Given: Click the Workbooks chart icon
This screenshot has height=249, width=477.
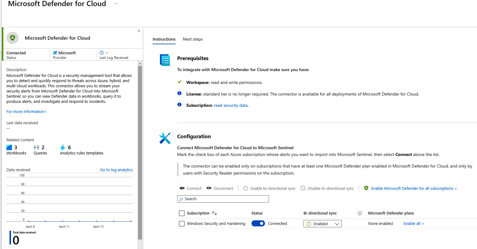Looking at the screenshot, I should pos(9,147).
